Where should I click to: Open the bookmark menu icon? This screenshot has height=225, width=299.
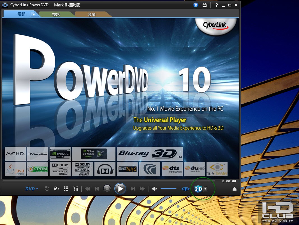pos(56,189)
